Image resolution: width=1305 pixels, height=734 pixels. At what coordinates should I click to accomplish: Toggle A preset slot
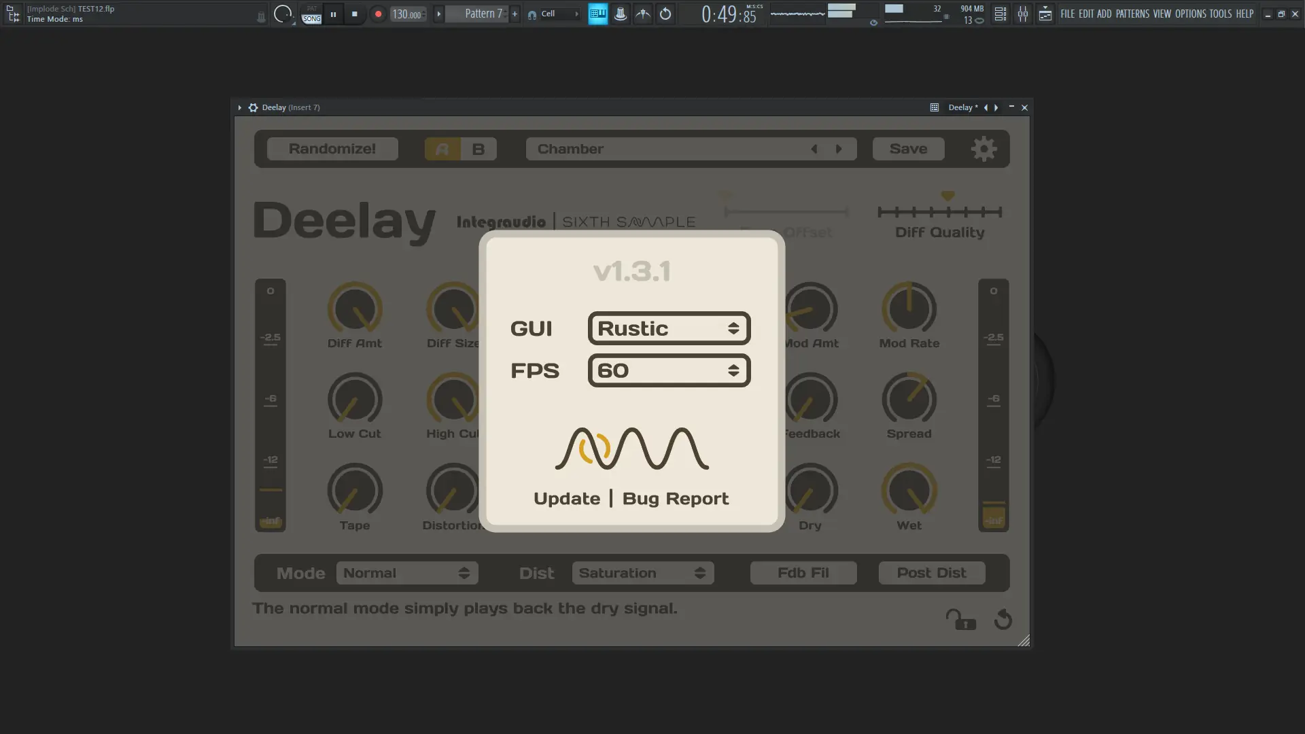pyautogui.click(x=442, y=149)
